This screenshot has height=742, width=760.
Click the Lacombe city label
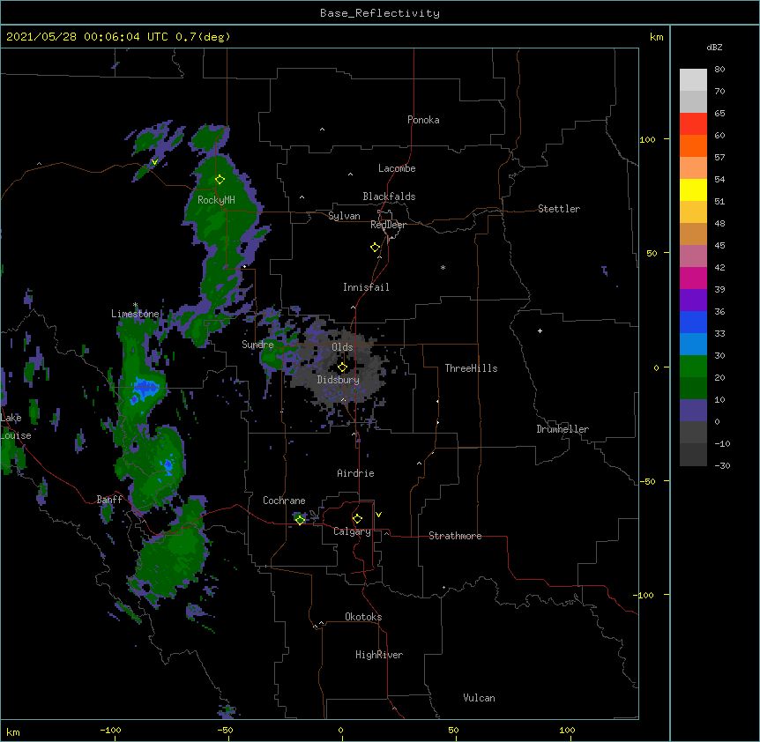(x=397, y=168)
